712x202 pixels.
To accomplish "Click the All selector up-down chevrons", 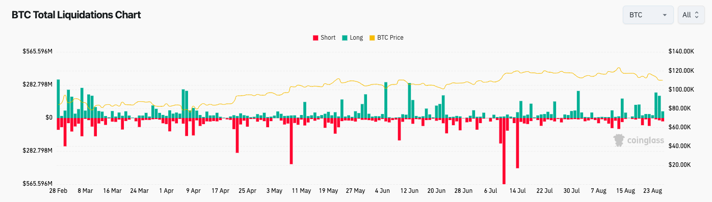I will coord(697,15).
